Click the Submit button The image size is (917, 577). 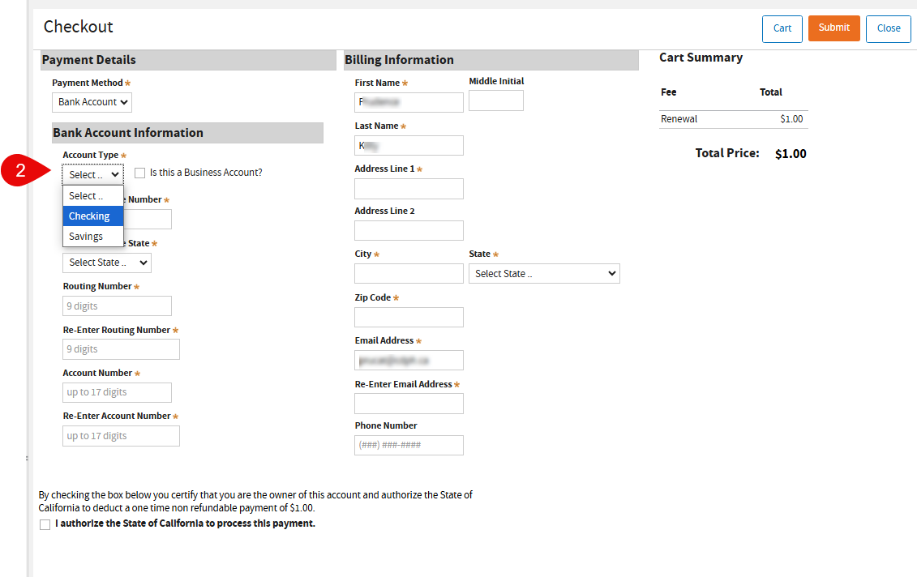pos(833,28)
